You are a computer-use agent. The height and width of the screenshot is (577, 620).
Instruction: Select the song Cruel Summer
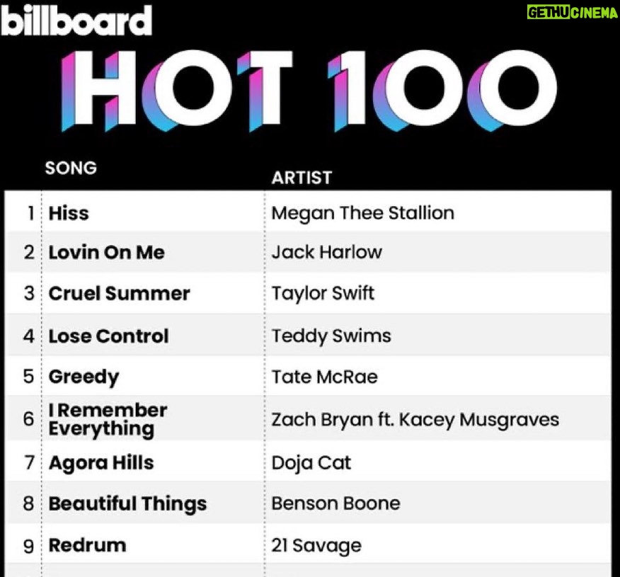click(119, 294)
